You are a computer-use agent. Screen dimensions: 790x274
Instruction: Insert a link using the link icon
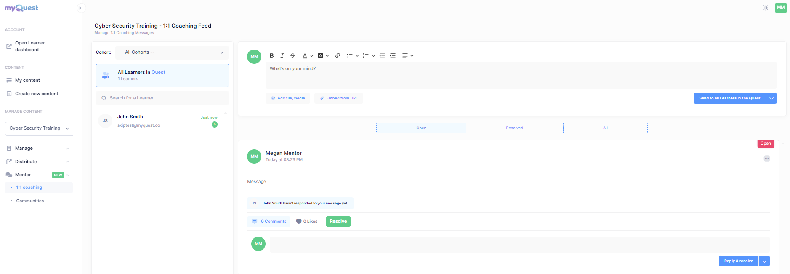(338, 56)
